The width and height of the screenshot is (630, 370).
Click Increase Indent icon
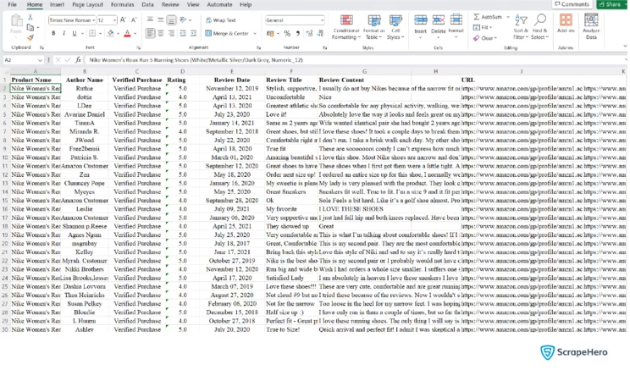click(193, 33)
